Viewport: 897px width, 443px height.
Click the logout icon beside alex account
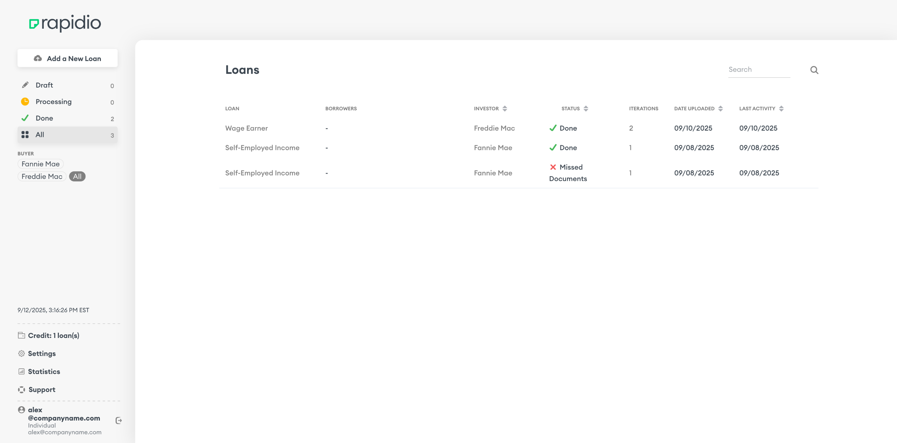[x=119, y=421]
